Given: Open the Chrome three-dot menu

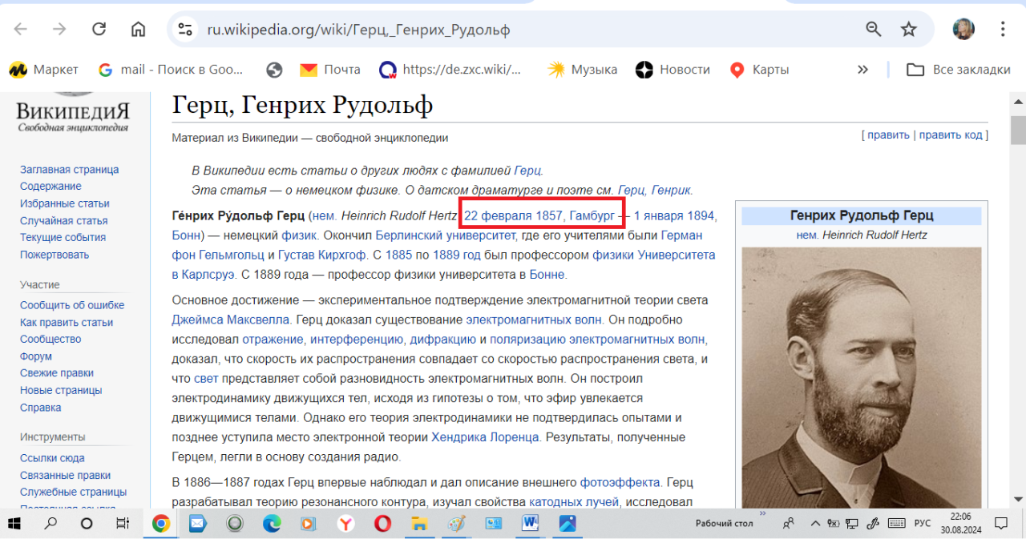Looking at the screenshot, I should click(x=1003, y=30).
